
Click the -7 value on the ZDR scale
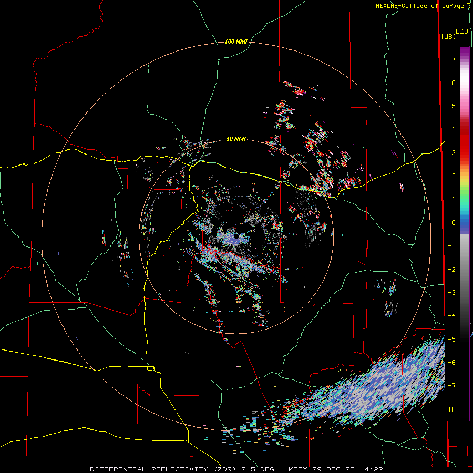451,386
